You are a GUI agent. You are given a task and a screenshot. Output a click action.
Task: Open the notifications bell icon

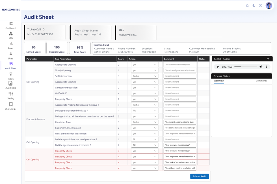pyautogui.click(x=247, y=5)
